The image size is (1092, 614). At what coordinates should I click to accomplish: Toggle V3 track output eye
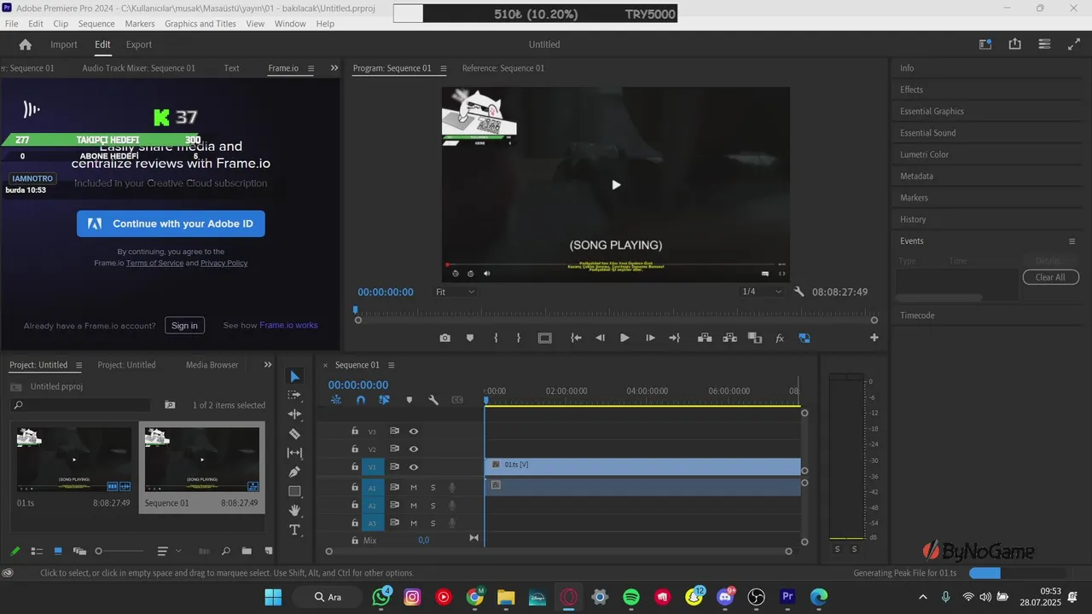[x=414, y=432]
